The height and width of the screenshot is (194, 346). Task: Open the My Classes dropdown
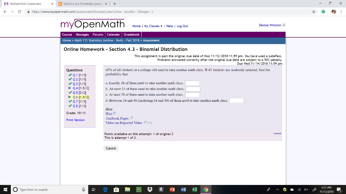(153, 26)
